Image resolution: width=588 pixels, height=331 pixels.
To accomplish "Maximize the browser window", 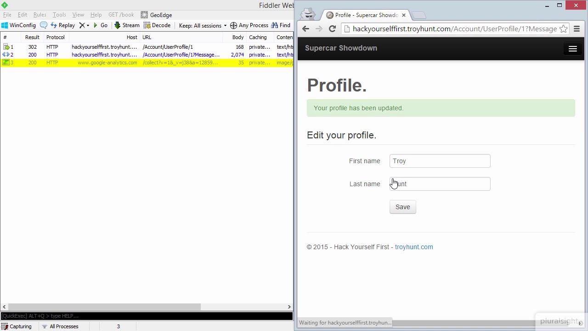I will pyautogui.click(x=560, y=6).
